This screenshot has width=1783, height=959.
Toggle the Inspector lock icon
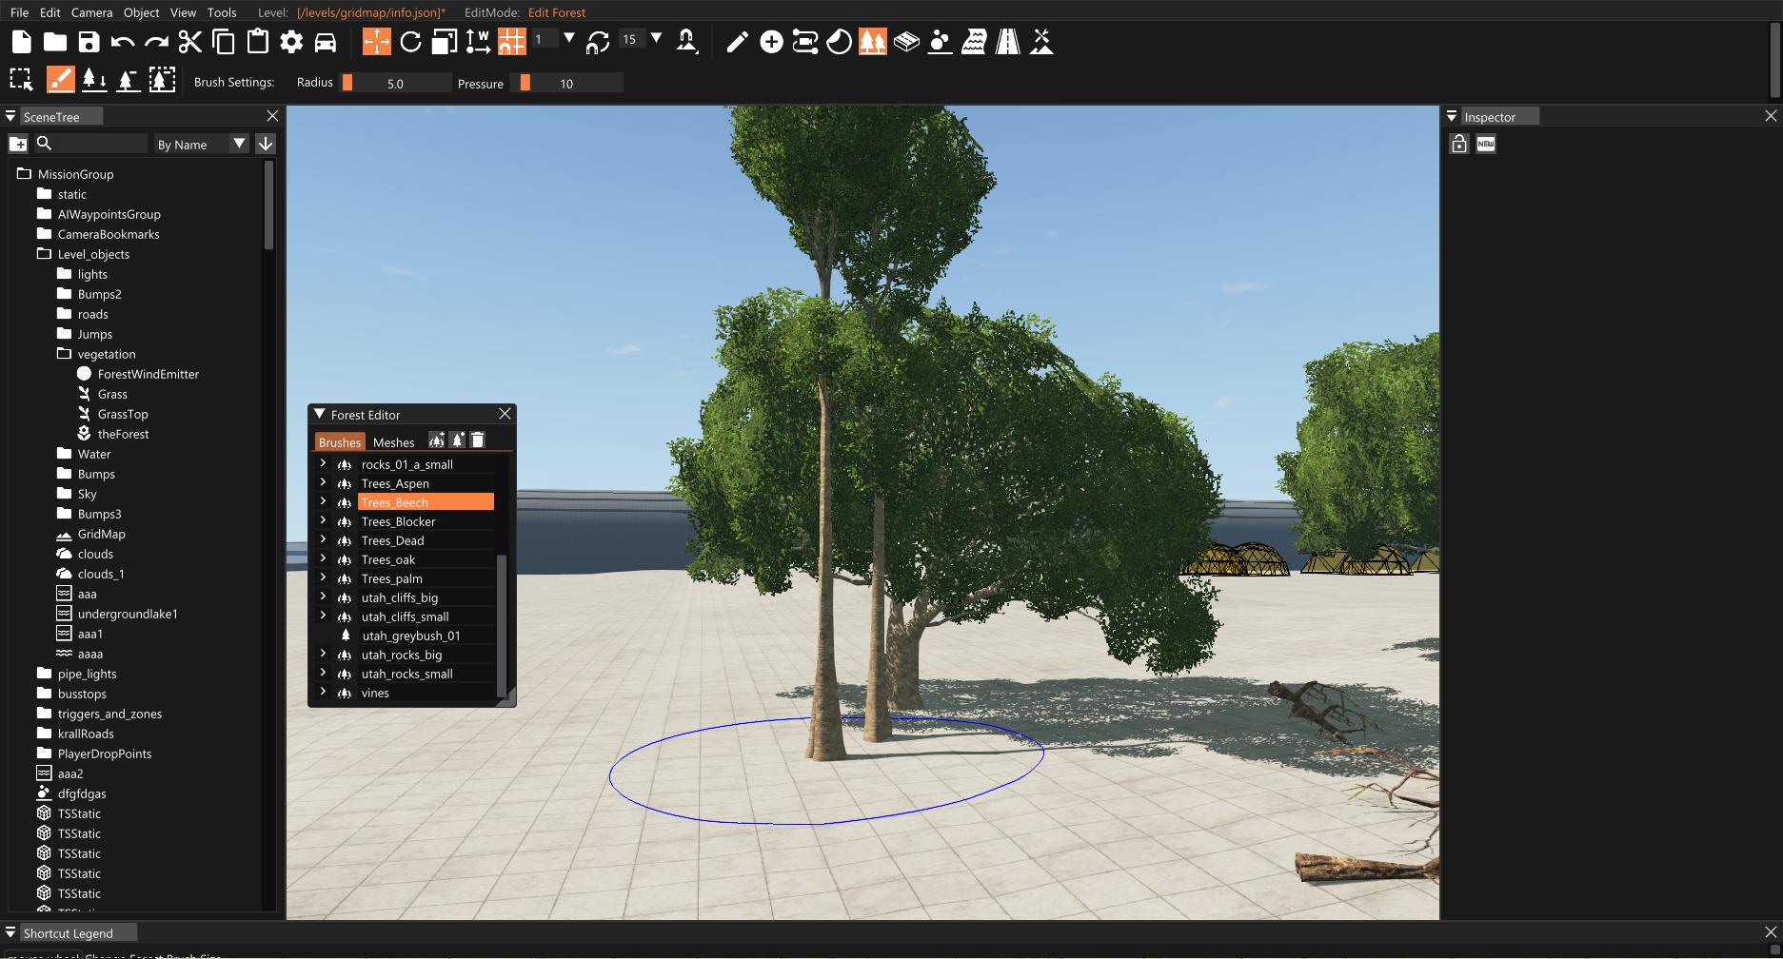coord(1458,144)
